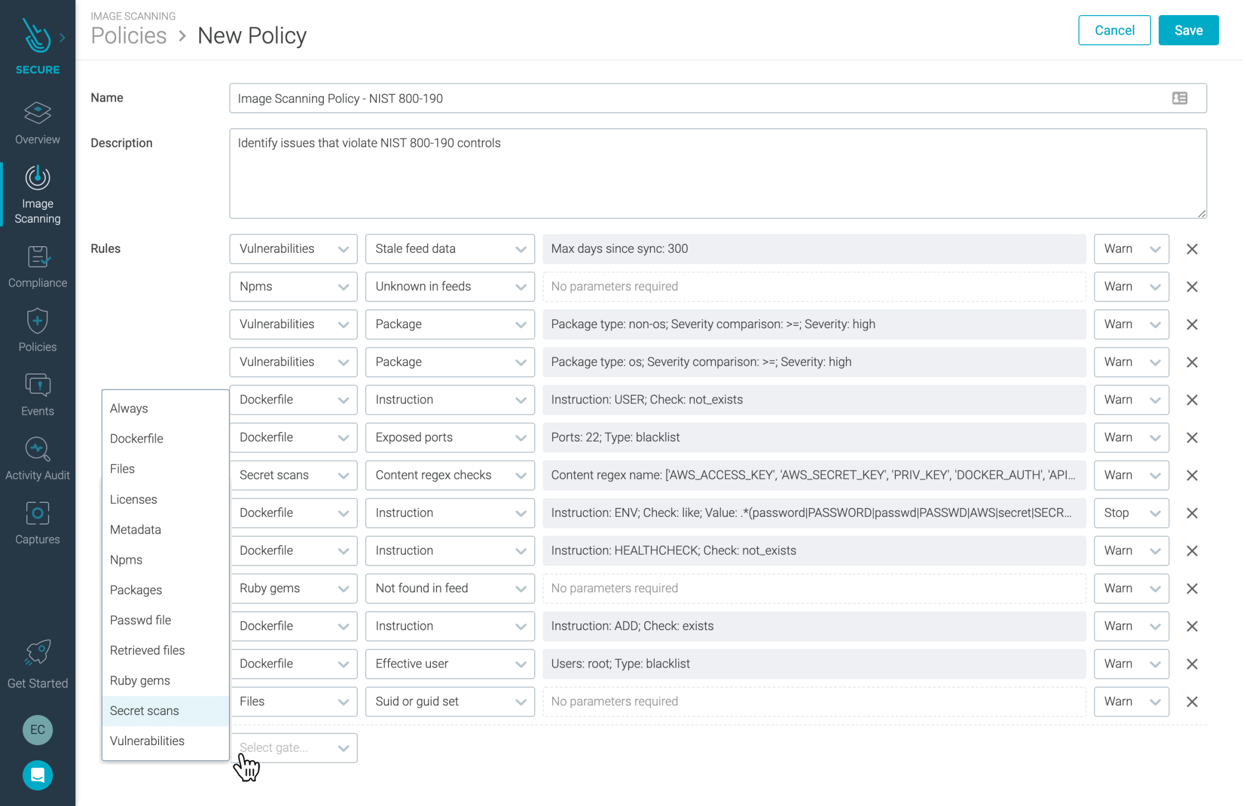Remove the Suid or guid set rule
The height and width of the screenshot is (806, 1246).
pyautogui.click(x=1192, y=702)
